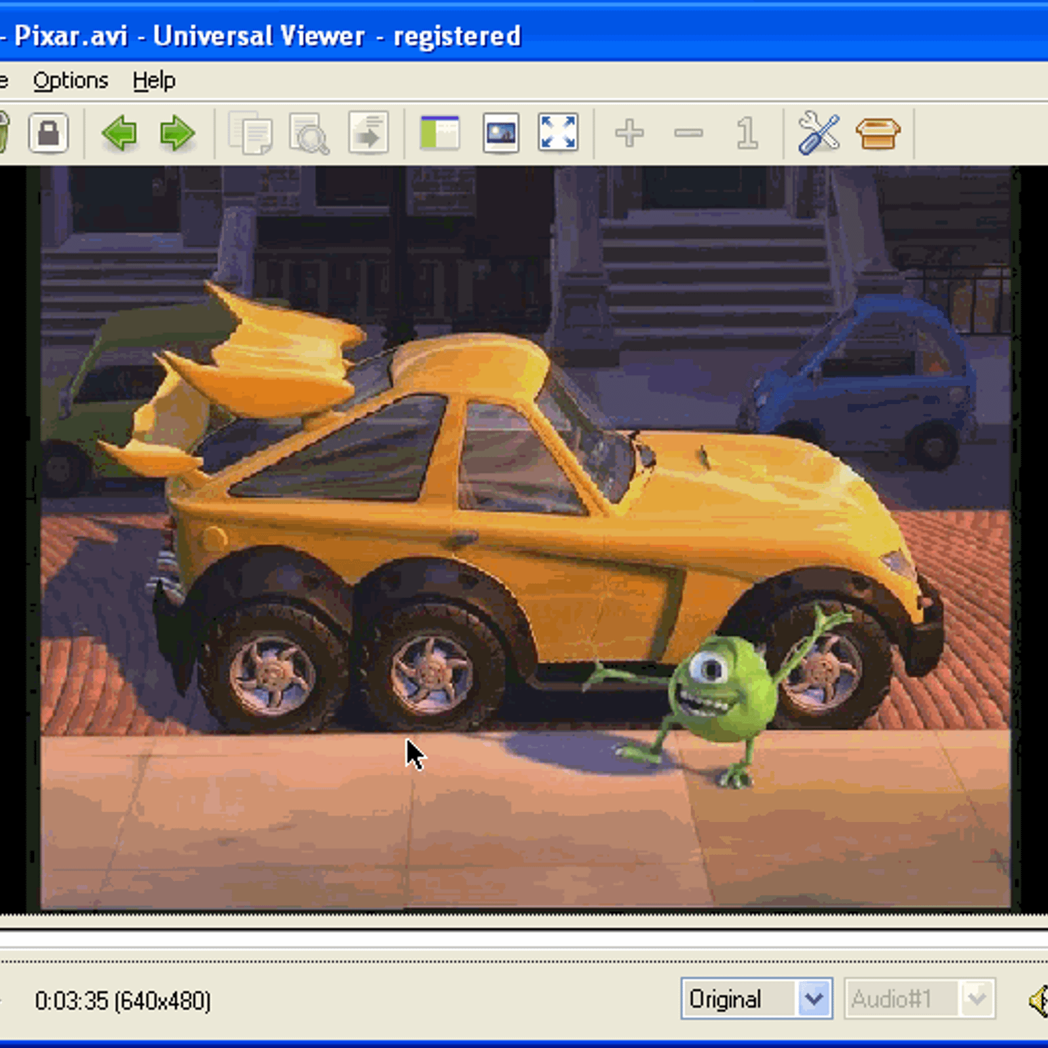Viewport: 1048px width, 1048px height.
Task: Click the 0:03:35 (640x480) time text
Action: point(123,1001)
